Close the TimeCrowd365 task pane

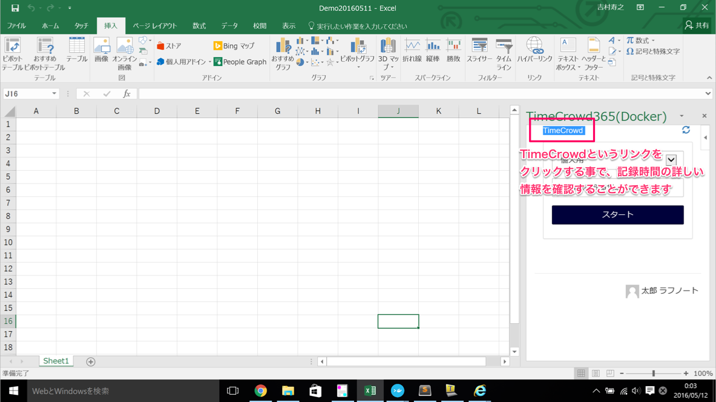(704, 116)
